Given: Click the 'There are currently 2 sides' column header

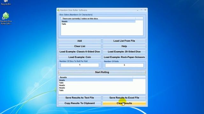Looking at the screenshot, I should pos(98,19).
